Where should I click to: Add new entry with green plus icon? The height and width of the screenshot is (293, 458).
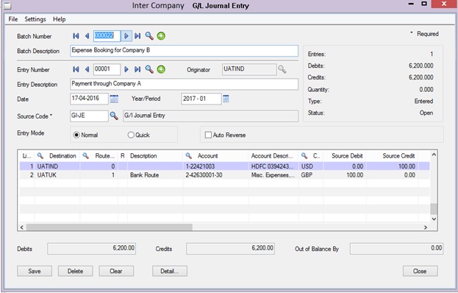pyautogui.click(x=161, y=69)
